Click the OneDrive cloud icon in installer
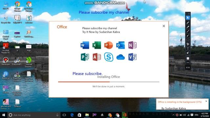The image size is (210, 118). coord(120,57)
